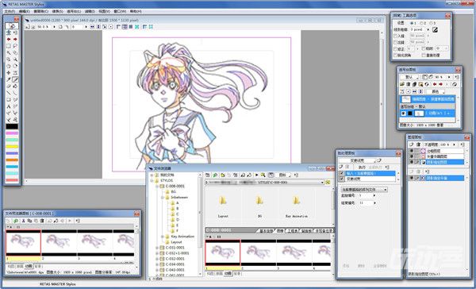Open the Key Animation folder in the tree

182,237
